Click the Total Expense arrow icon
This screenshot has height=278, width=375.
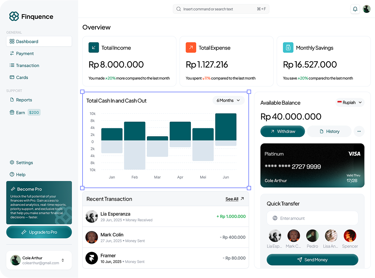(191, 48)
